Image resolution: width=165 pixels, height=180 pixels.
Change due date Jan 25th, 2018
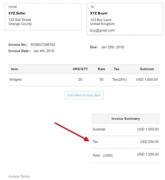pos(112,47)
